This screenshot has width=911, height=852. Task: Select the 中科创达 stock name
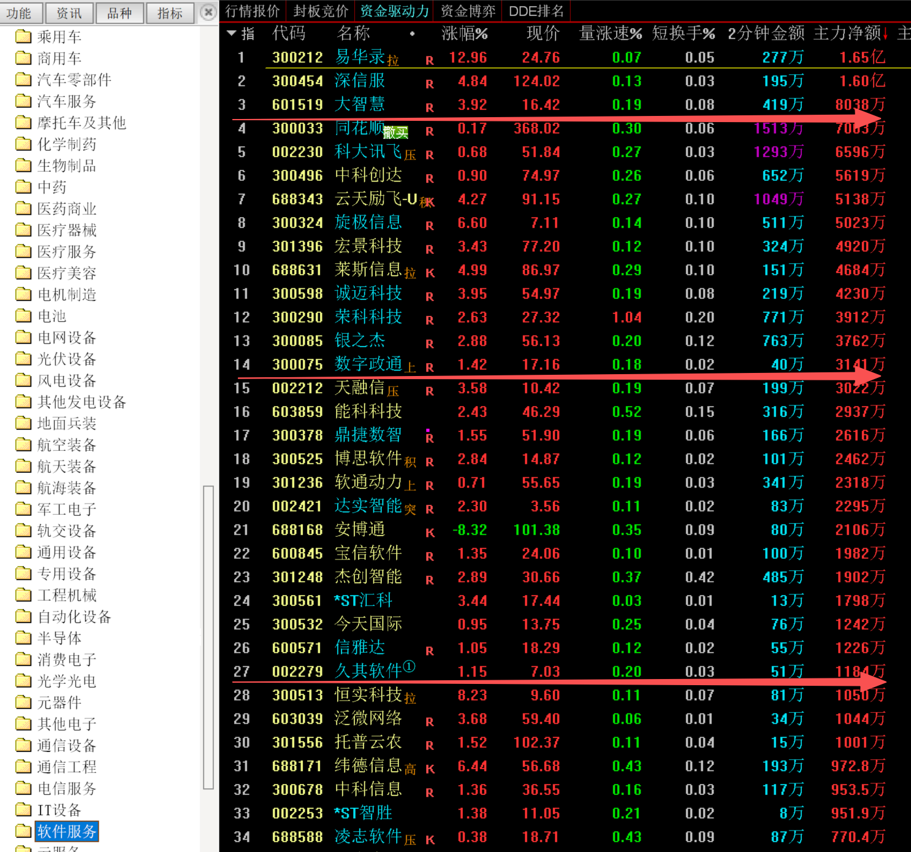(x=368, y=175)
